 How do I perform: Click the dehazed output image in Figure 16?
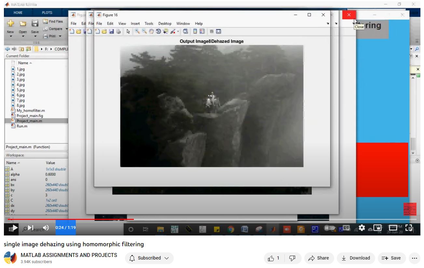(212, 106)
